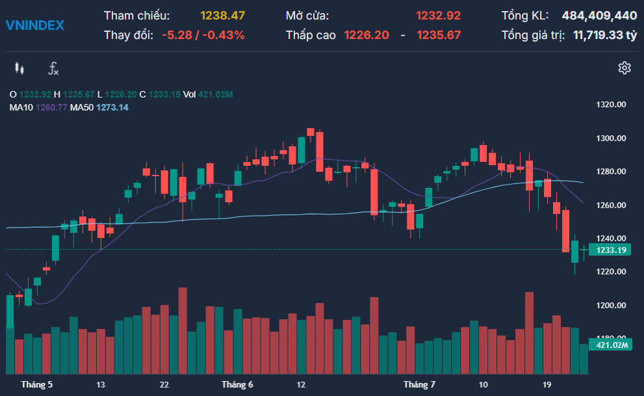Select the MA50 indicator legend
This screenshot has width=644, height=396.
click(99, 107)
